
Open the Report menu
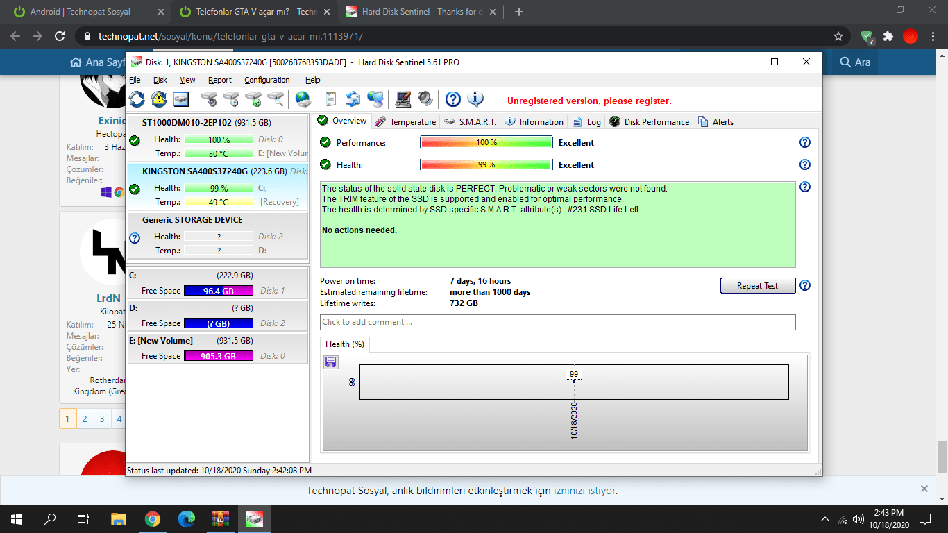[220, 80]
